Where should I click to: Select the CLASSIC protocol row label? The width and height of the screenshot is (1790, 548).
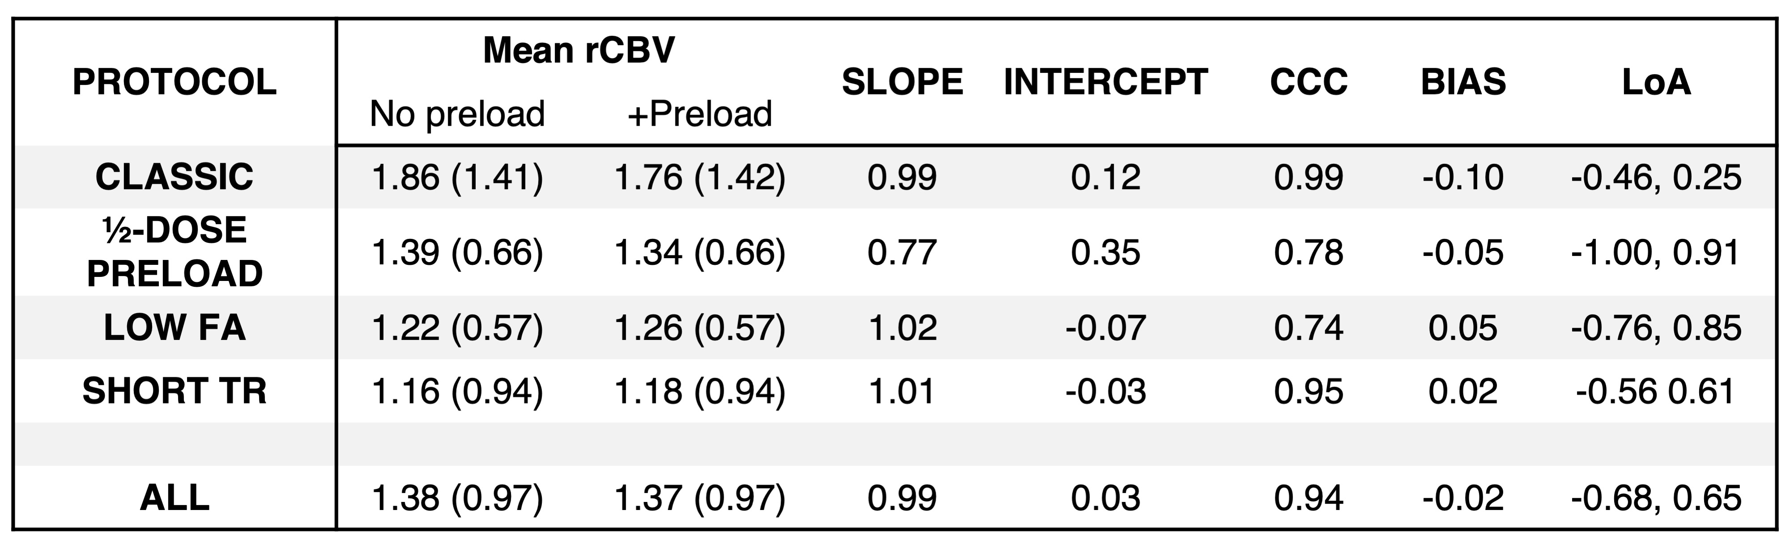point(175,177)
